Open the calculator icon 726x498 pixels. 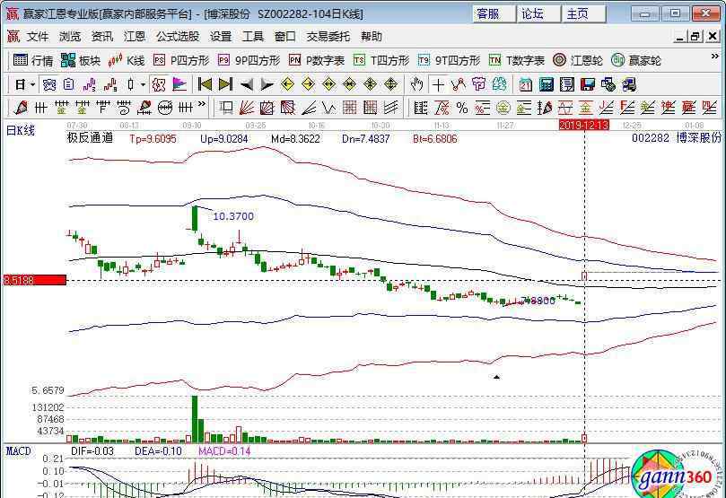point(547,84)
